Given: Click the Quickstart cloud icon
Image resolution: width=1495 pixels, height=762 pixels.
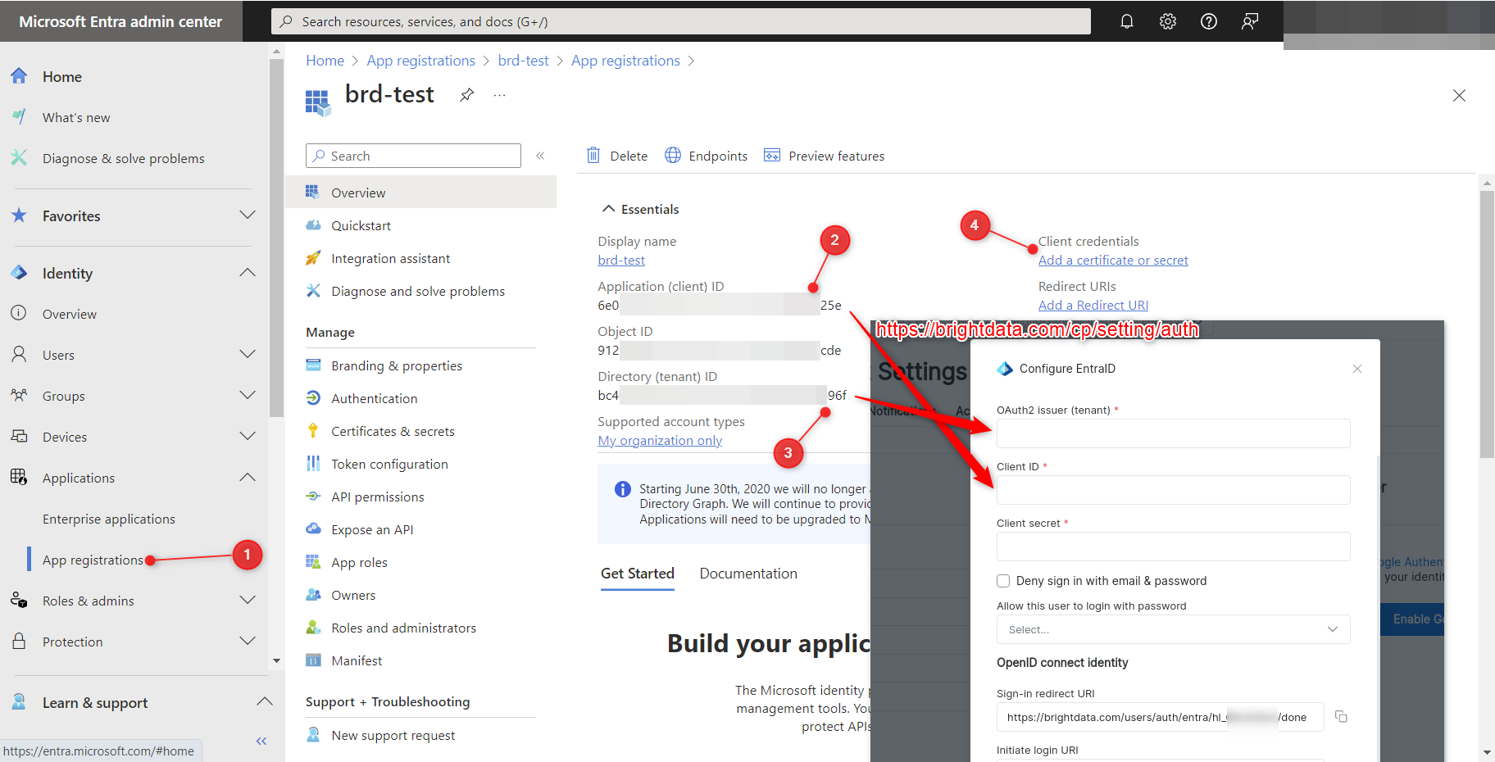Looking at the screenshot, I should click(x=313, y=225).
